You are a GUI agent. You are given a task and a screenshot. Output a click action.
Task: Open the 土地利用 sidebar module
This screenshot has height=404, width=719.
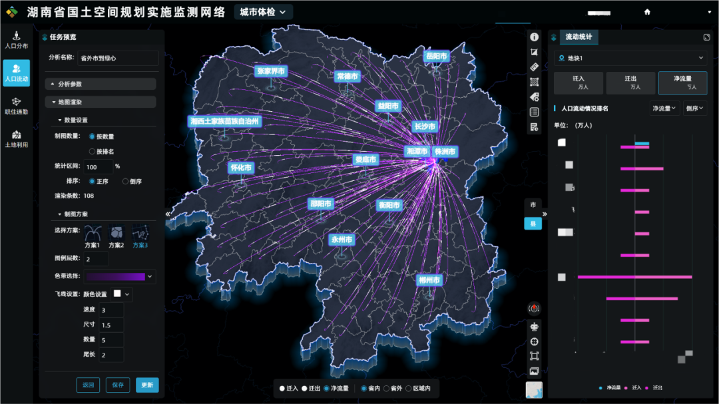(16, 138)
